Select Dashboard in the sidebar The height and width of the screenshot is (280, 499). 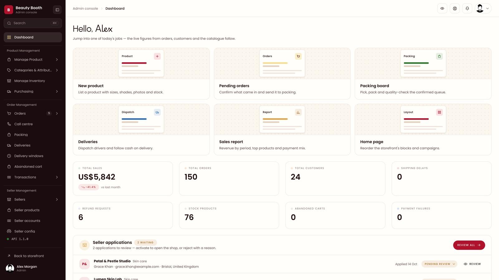pyautogui.click(x=33, y=37)
